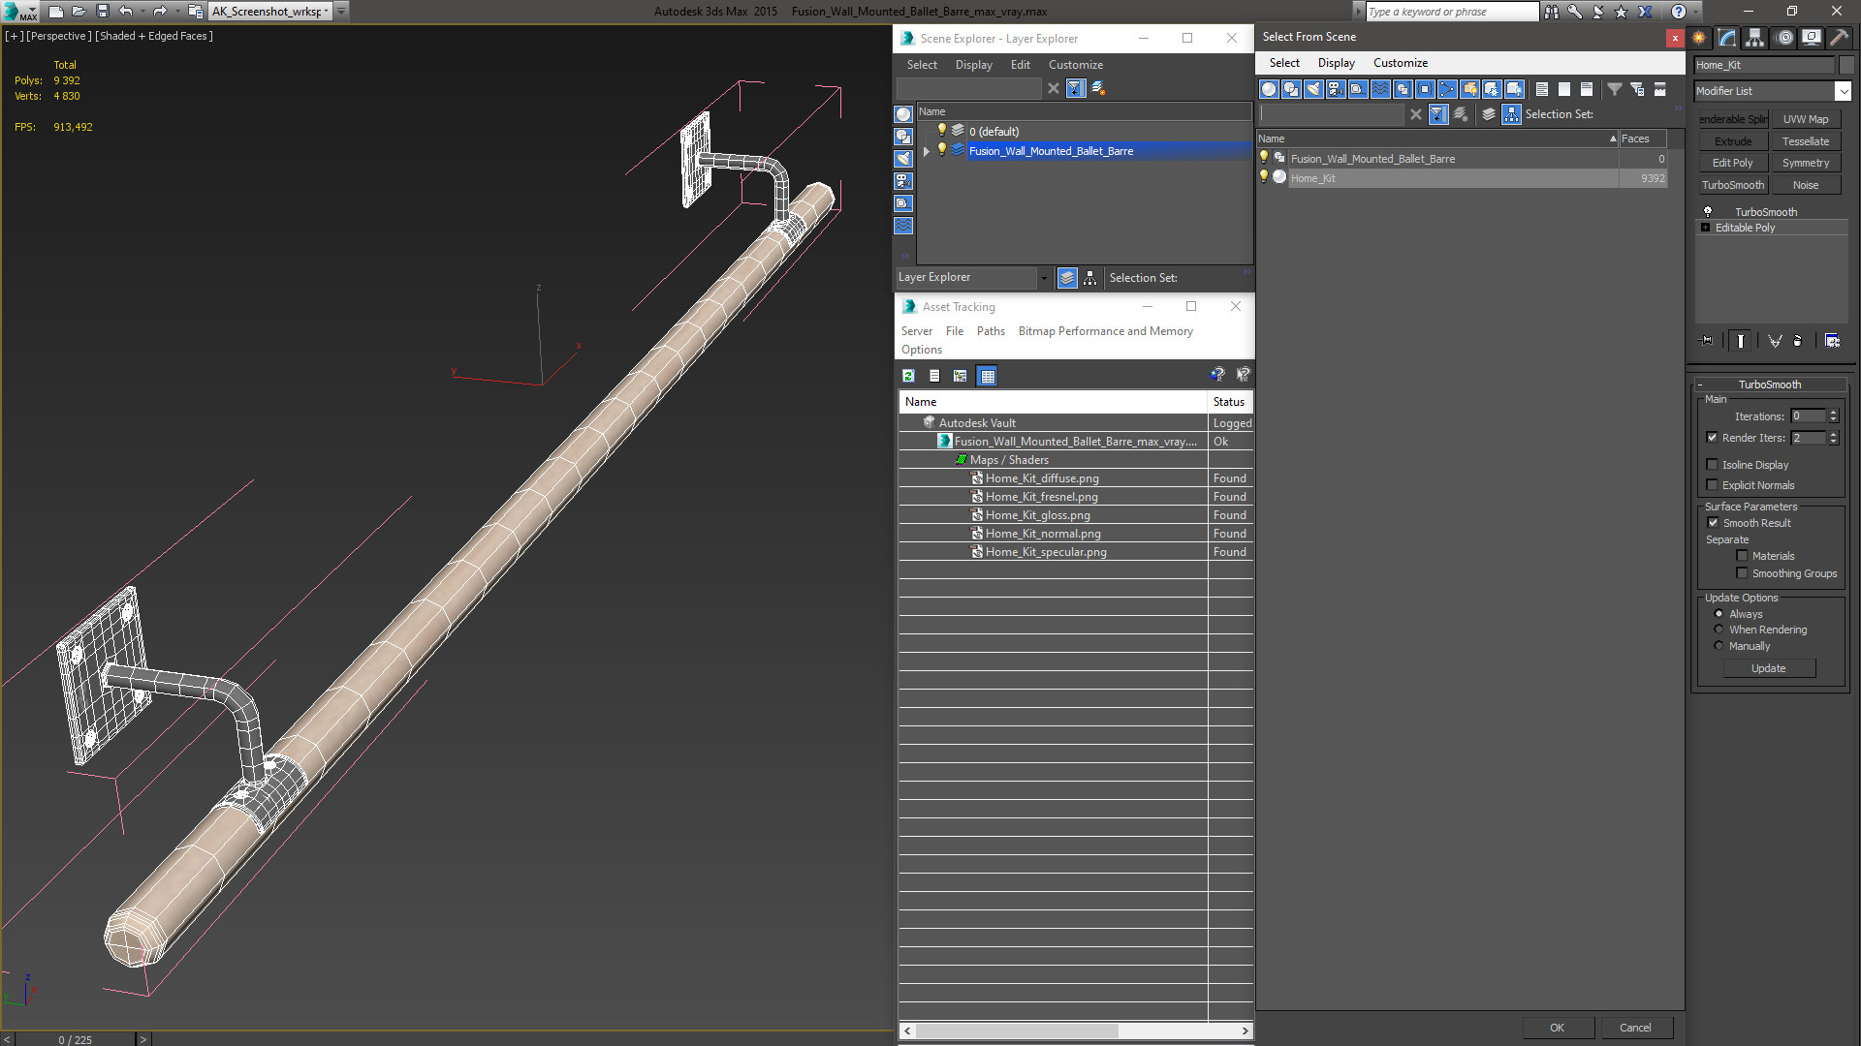Expand the Fusion_Wall_Mounted_Ballet_Barre layer
The image size is (1861, 1046).
927,151
